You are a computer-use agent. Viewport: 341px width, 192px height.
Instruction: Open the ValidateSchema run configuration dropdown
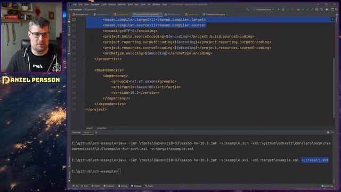[263, 10]
